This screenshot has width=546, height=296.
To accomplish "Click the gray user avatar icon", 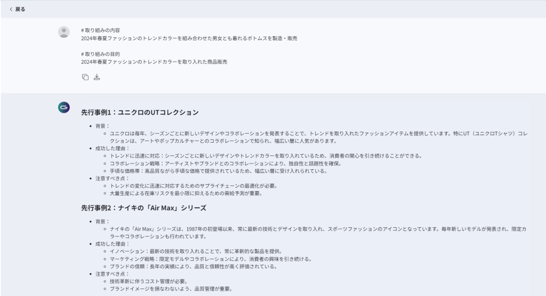I will [64, 32].
